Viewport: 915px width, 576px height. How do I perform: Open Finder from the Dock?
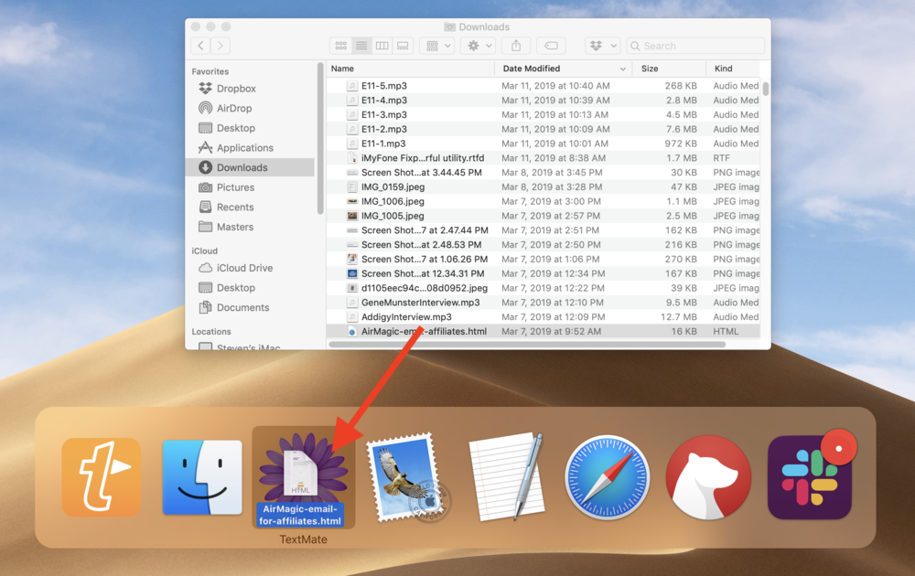coord(202,477)
